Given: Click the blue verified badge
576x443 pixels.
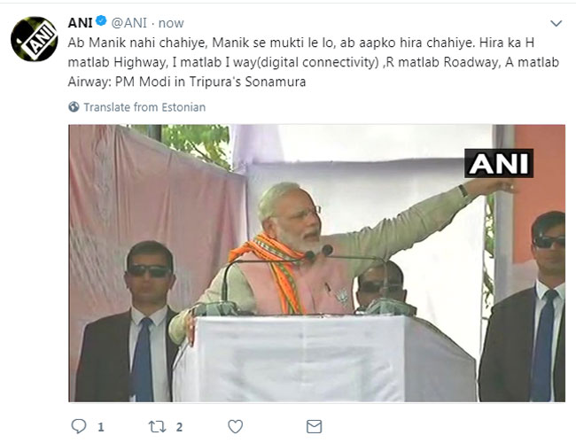Looking at the screenshot, I should 102,22.
